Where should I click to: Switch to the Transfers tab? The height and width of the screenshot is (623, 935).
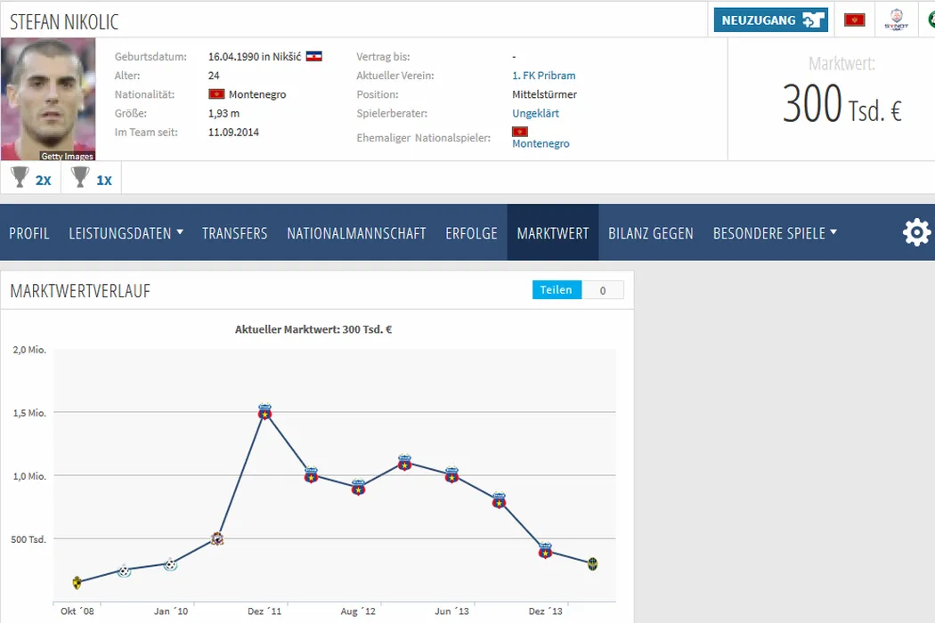(x=234, y=233)
